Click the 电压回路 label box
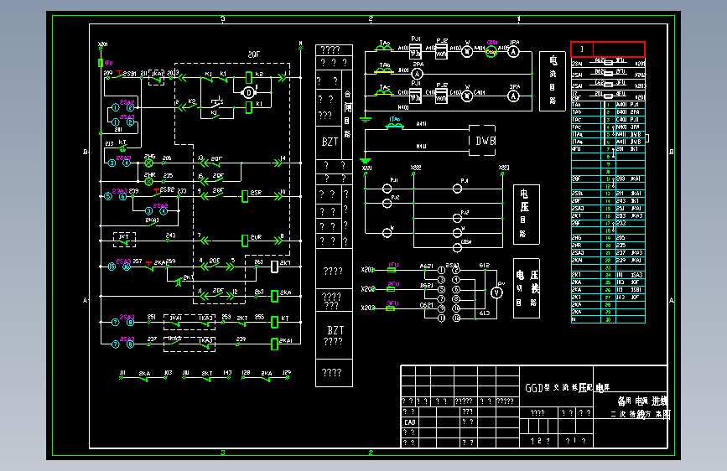This screenshot has width=727, height=471. point(527,215)
